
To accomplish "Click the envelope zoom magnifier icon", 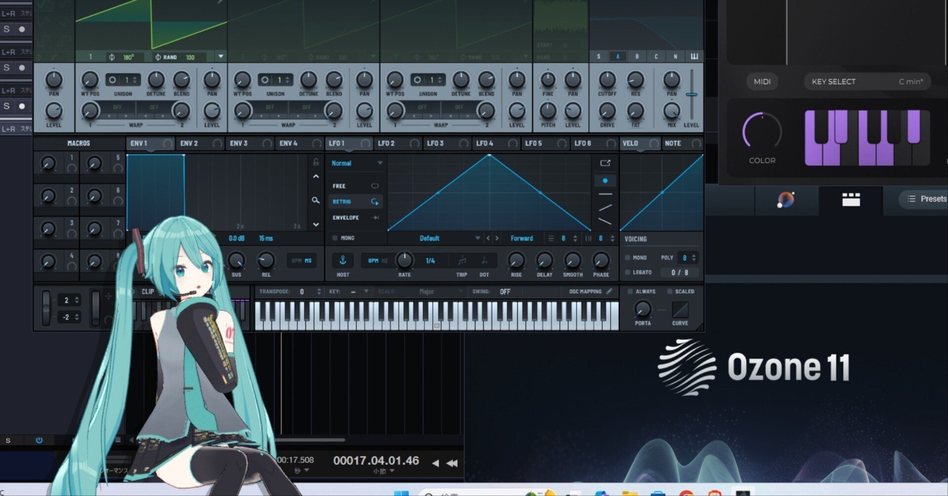I will tap(316, 200).
